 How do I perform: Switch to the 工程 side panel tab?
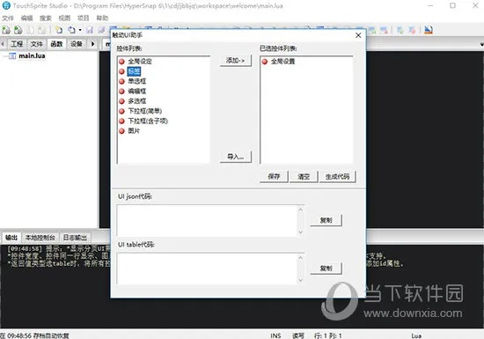(x=17, y=44)
